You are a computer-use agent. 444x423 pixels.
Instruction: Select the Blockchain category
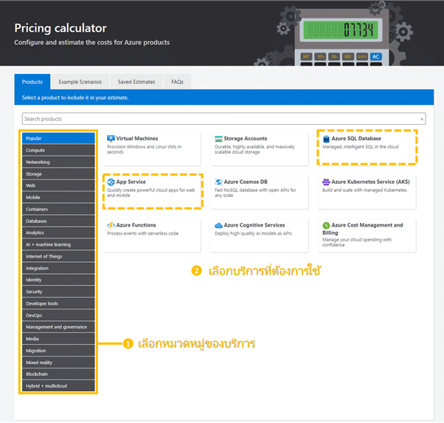tap(58, 374)
